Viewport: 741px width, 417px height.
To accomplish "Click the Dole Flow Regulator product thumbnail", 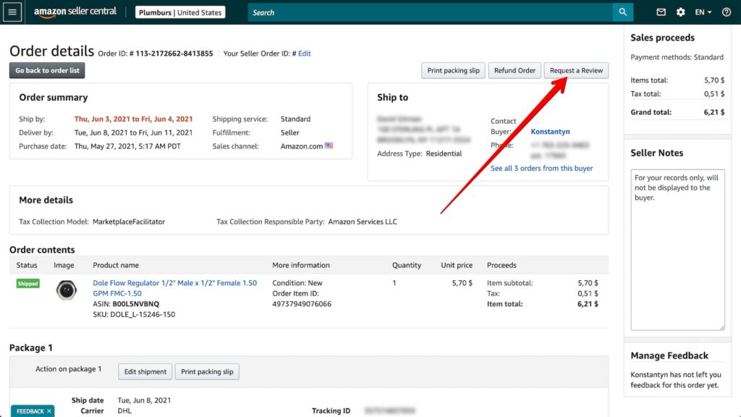I will point(66,290).
